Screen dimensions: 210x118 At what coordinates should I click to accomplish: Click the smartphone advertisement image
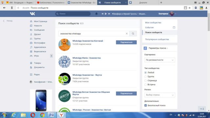pos(41,100)
